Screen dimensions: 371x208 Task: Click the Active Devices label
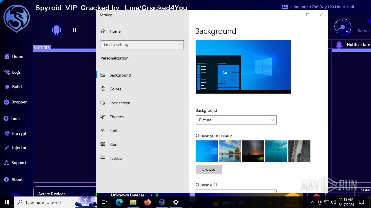(52, 194)
